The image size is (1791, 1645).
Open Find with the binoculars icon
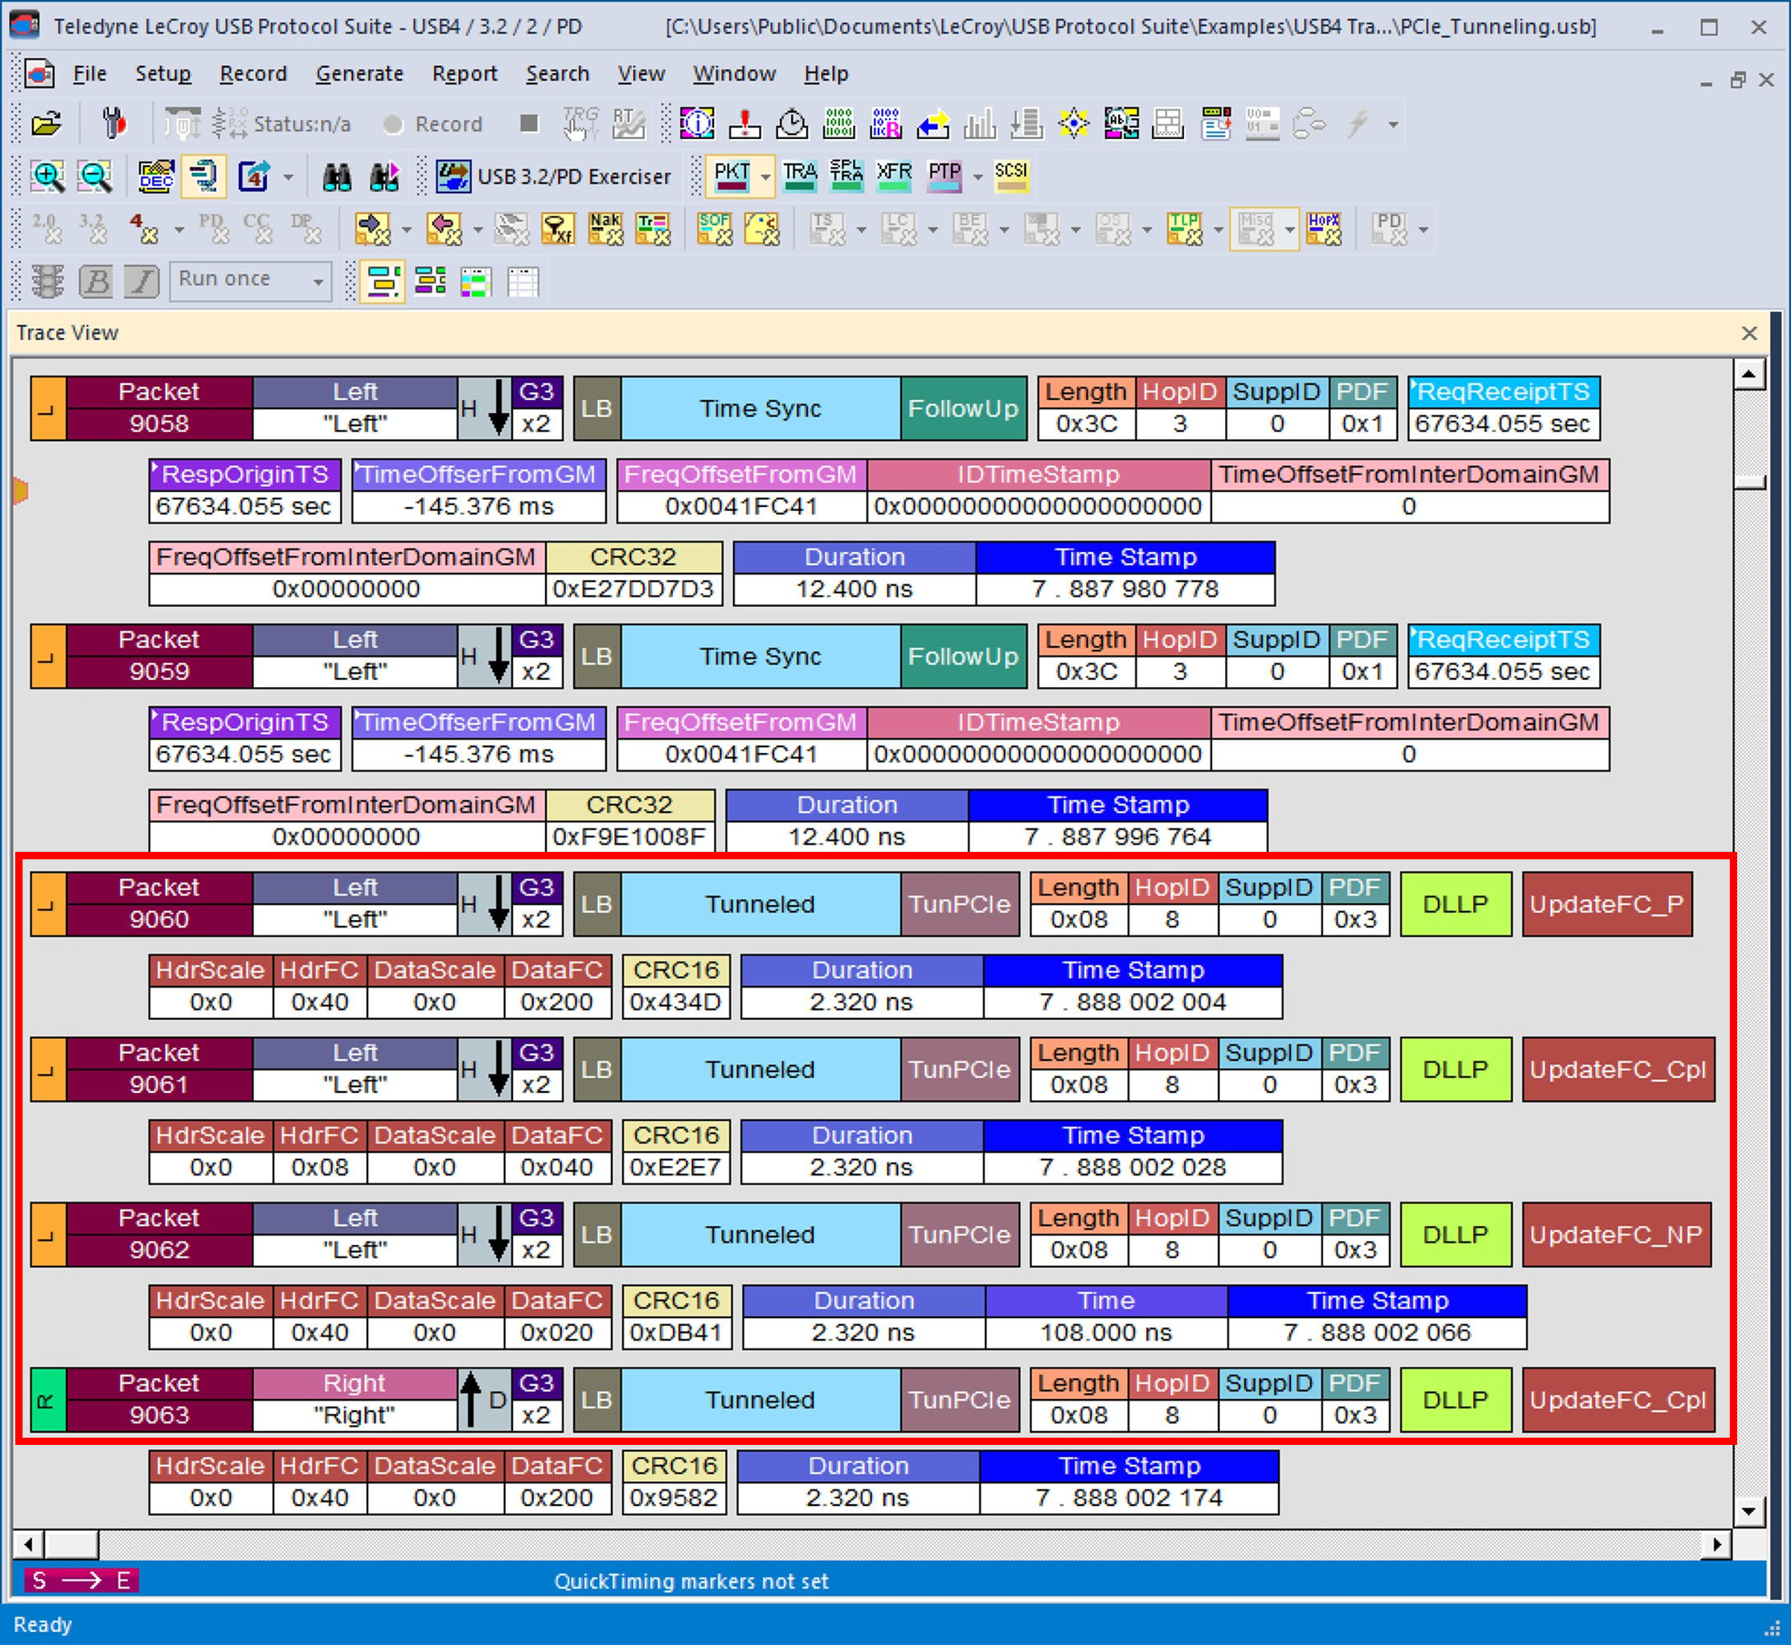(337, 176)
